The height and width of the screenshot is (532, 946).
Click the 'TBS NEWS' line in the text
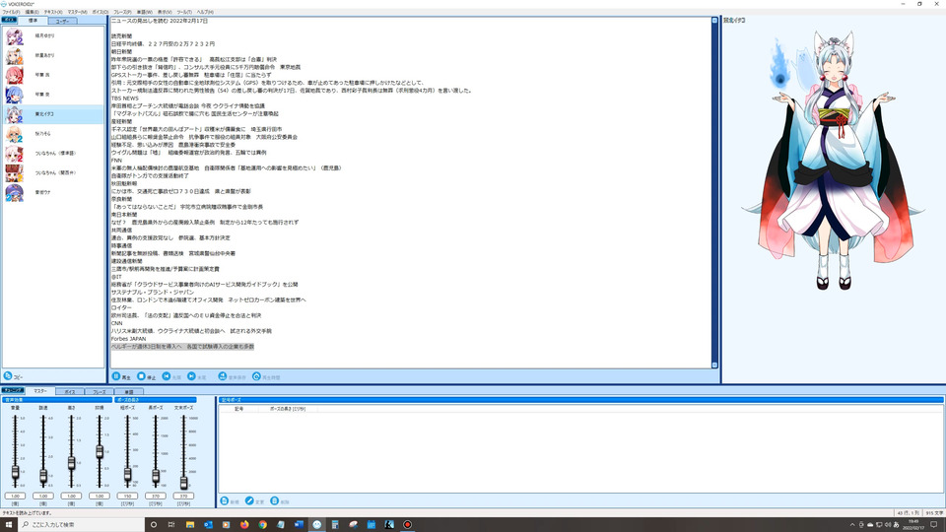tap(125, 98)
